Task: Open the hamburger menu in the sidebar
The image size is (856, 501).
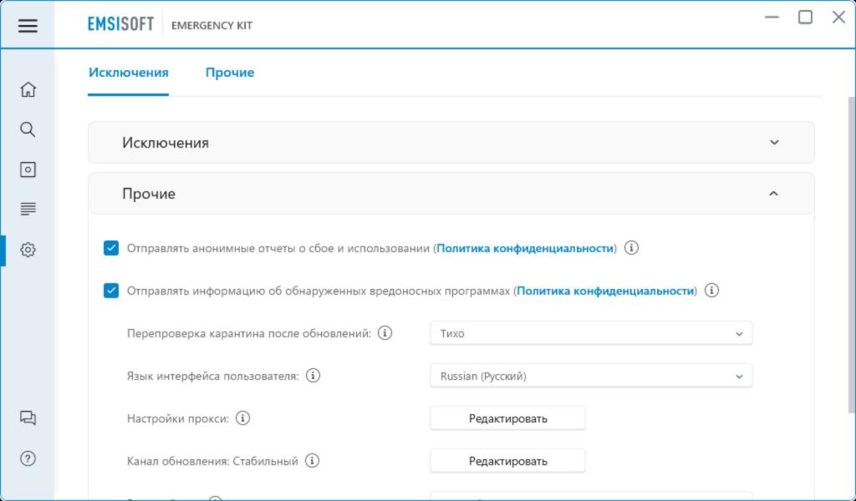Action: [28, 25]
